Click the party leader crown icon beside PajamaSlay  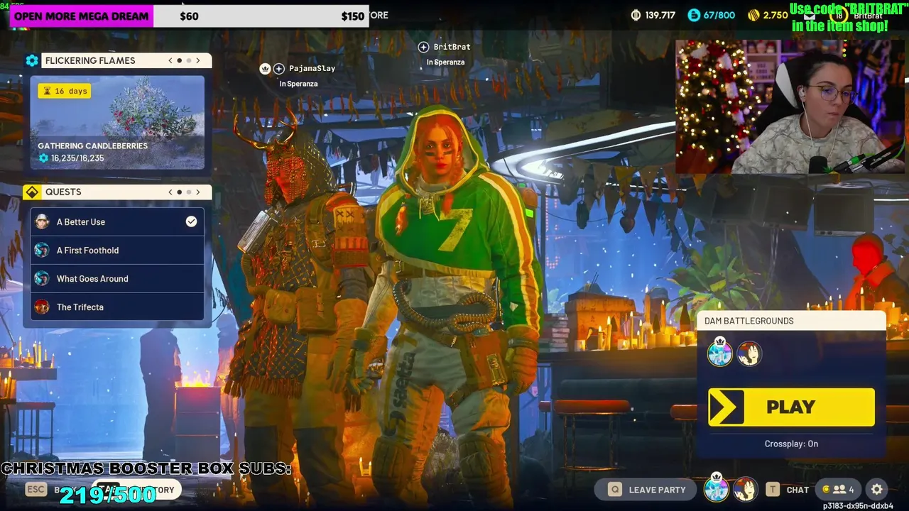[265, 68]
